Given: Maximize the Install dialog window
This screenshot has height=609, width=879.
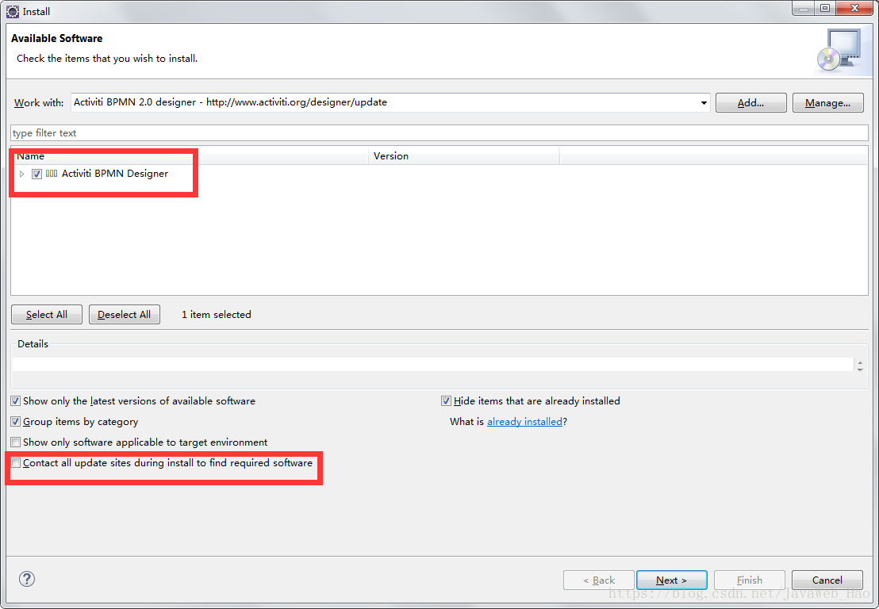Looking at the screenshot, I should pyautogui.click(x=824, y=8).
